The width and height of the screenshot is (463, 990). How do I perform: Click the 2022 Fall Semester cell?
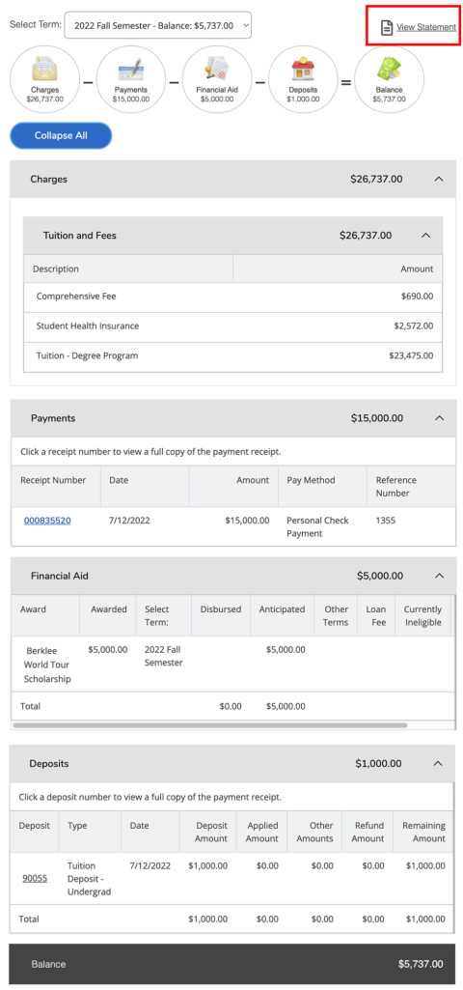click(163, 656)
